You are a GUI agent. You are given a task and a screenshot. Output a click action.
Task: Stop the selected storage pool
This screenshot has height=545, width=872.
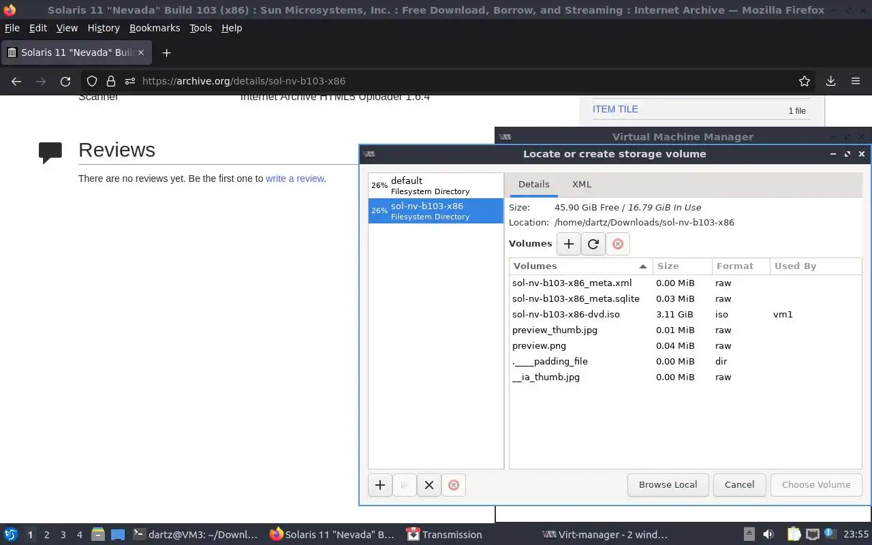point(429,485)
